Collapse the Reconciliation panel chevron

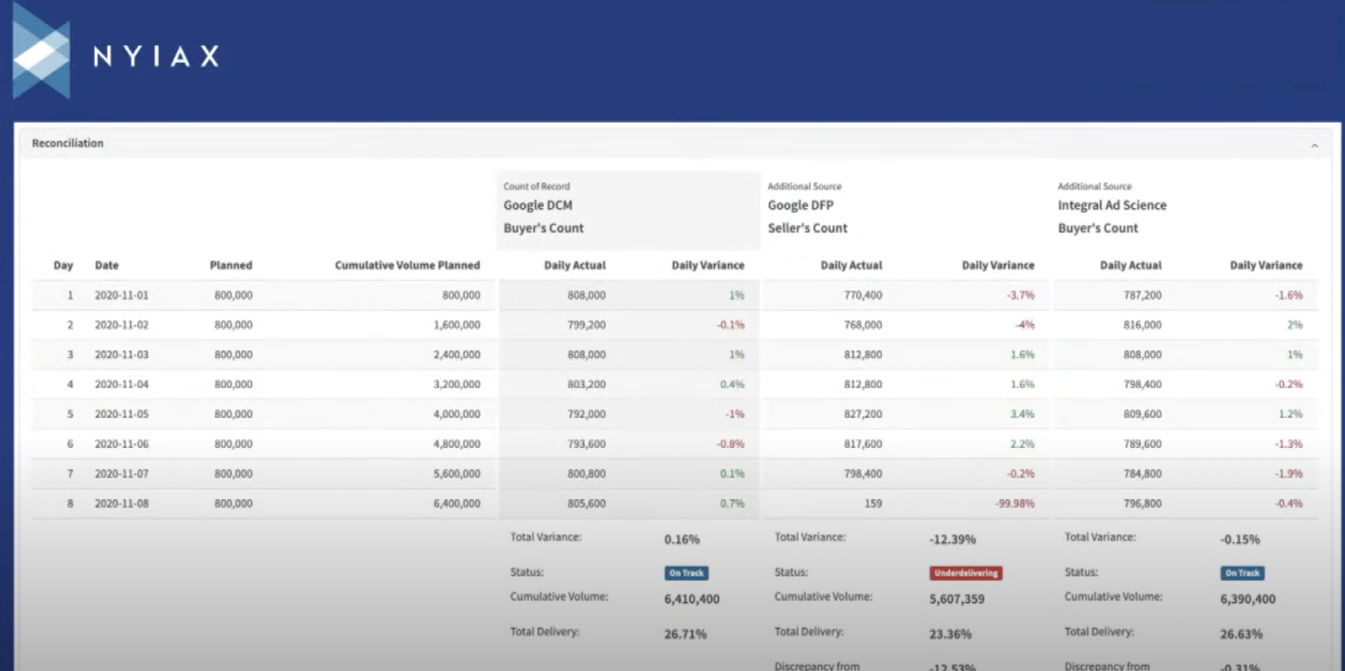1315,145
